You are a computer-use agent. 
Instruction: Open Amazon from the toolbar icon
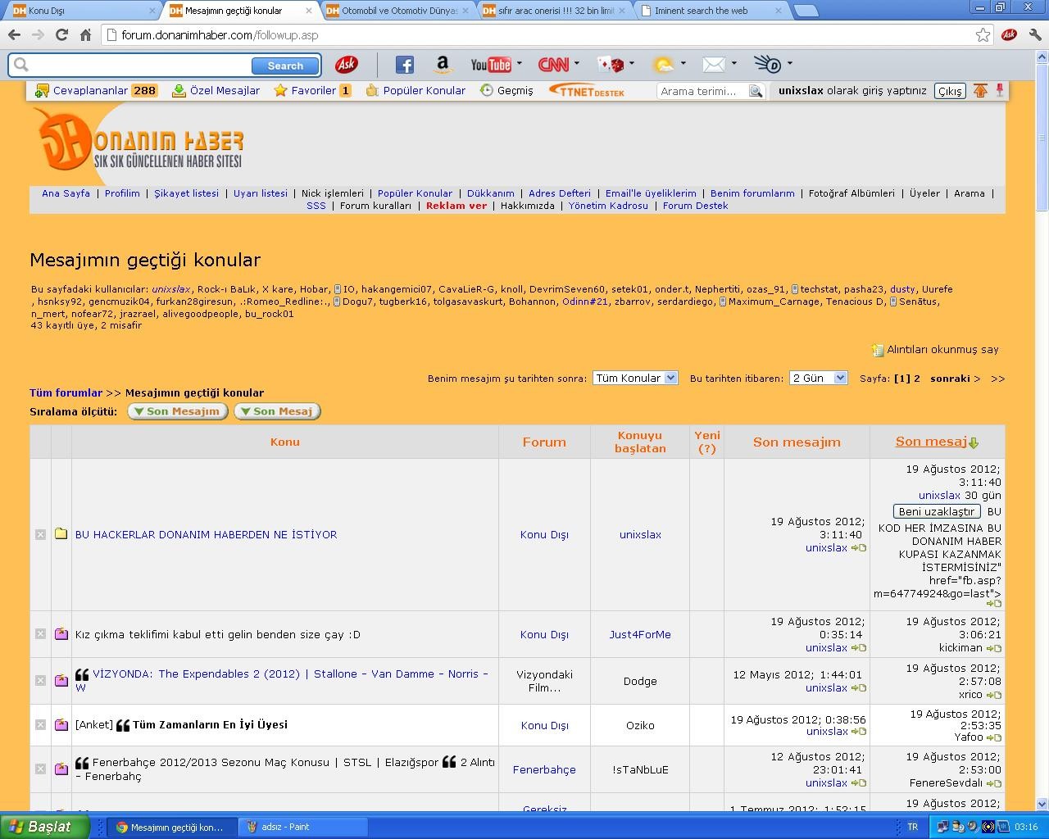pos(443,65)
